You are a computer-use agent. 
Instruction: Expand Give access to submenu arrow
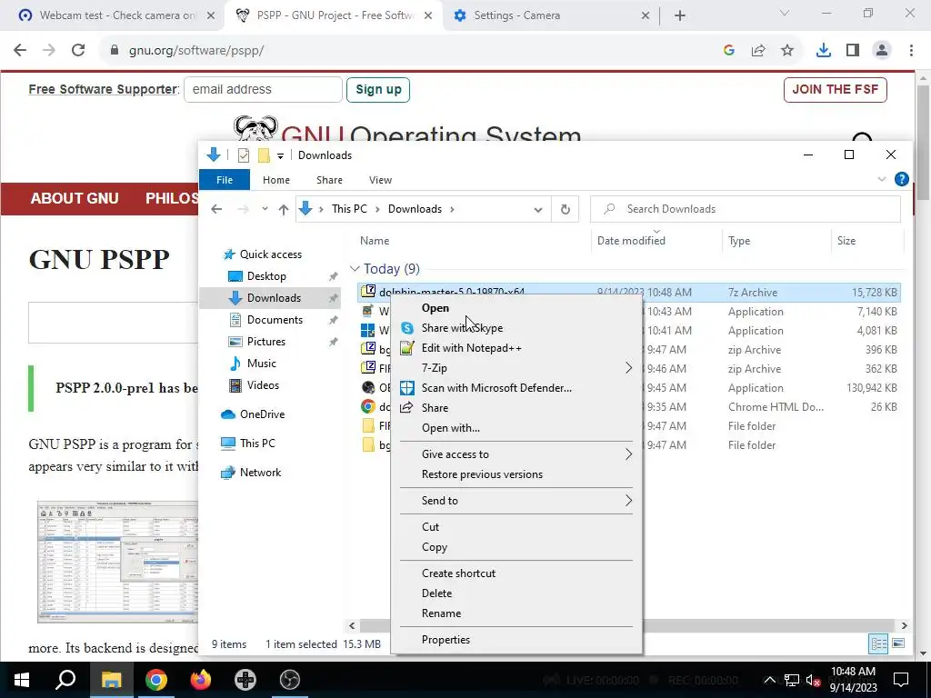628,454
